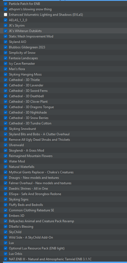The width and height of the screenshot is (127, 263).
Task: Choose Mythical Giants Replacer - Chakra's Creatures
Action: [x=63, y=172]
